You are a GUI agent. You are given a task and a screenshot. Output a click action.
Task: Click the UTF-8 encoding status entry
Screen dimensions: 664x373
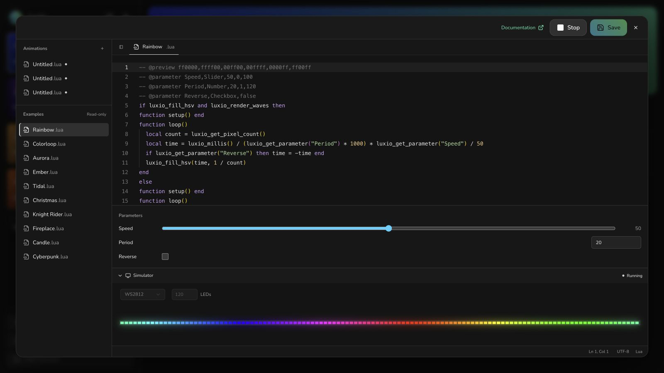(622, 351)
